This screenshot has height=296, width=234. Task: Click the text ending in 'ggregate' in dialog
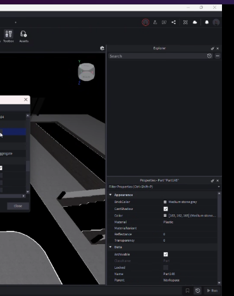[x=6, y=154]
